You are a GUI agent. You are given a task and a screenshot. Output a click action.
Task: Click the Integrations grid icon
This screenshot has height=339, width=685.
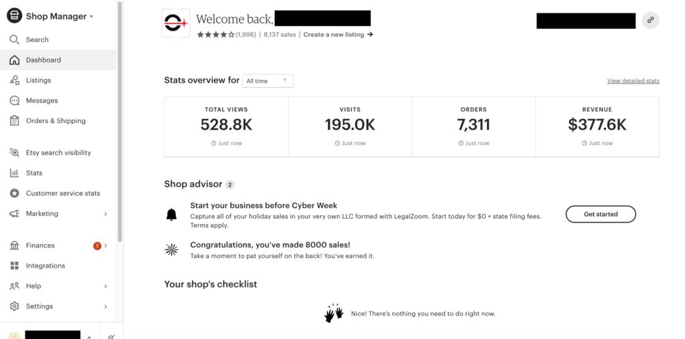pos(15,265)
